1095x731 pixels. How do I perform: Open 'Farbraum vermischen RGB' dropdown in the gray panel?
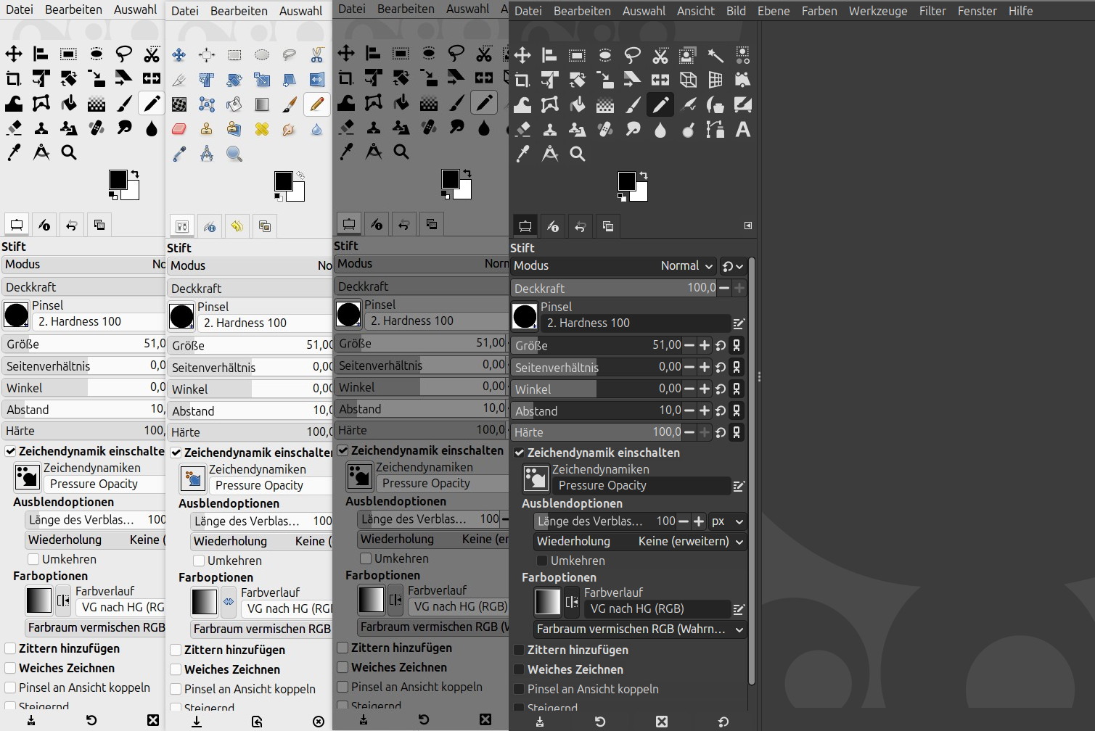433,627
